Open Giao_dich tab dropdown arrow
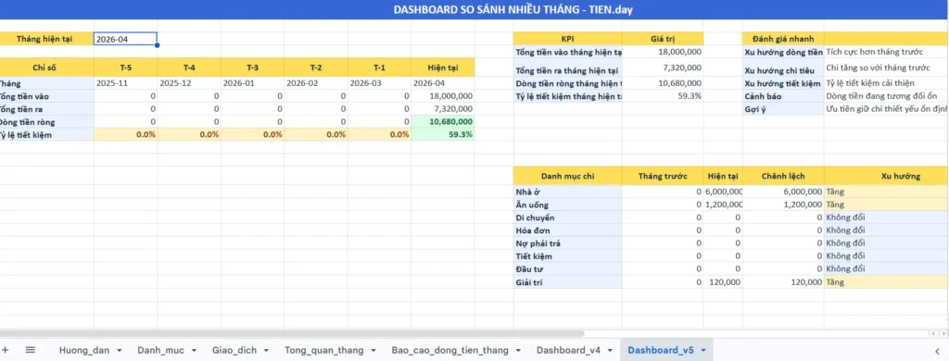 click(267, 350)
